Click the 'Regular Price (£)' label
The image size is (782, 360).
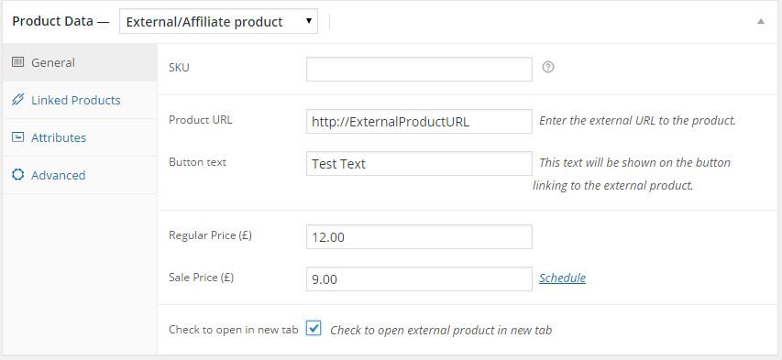[x=210, y=235]
